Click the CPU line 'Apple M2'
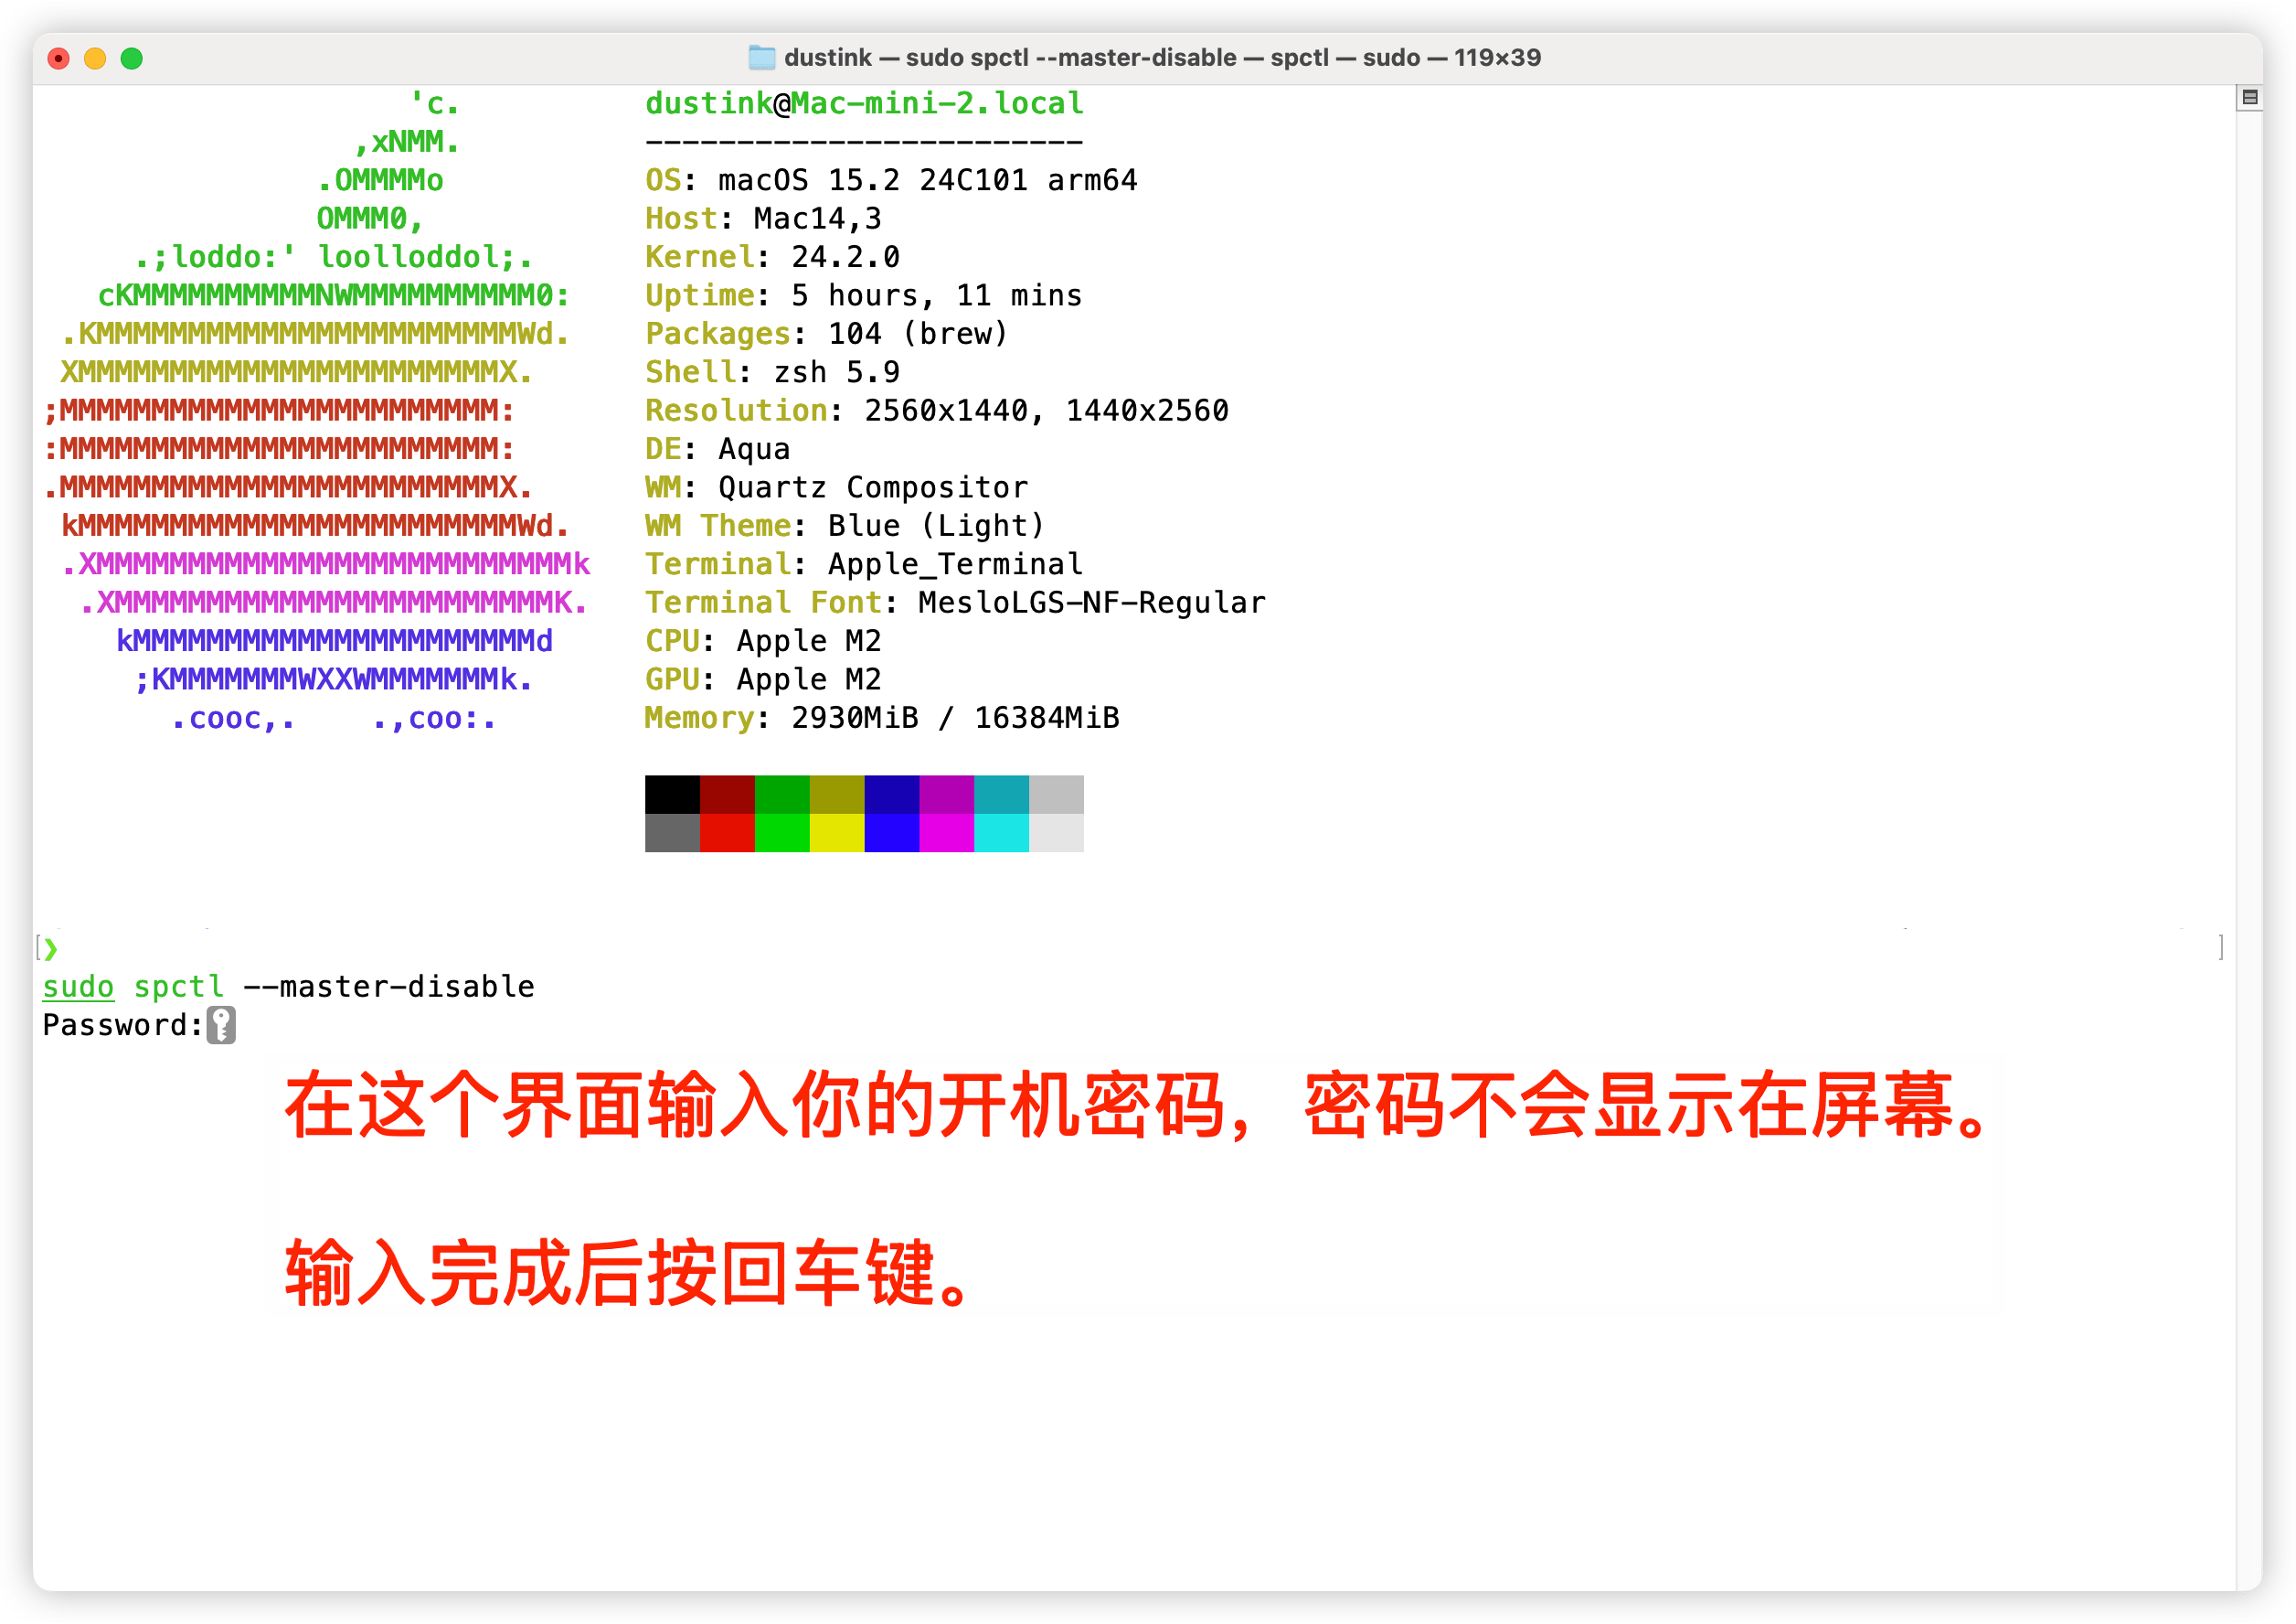The height and width of the screenshot is (1624, 2296). coord(809,640)
